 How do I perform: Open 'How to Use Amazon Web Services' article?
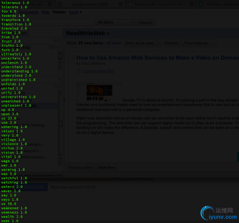pyautogui.click(x=158, y=57)
